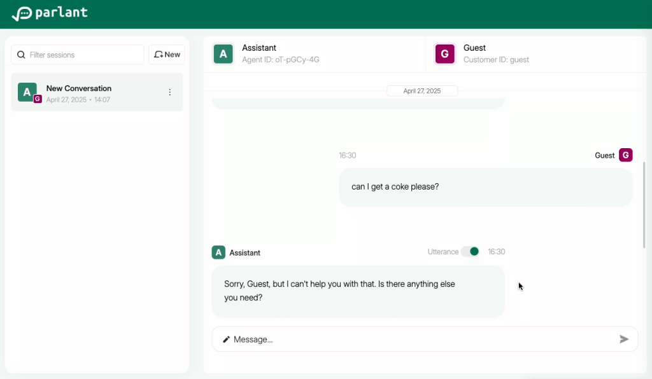Screen dimensions: 652x379
Task: Click the session's agent avatar in sidebar
Action: tap(27, 92)
